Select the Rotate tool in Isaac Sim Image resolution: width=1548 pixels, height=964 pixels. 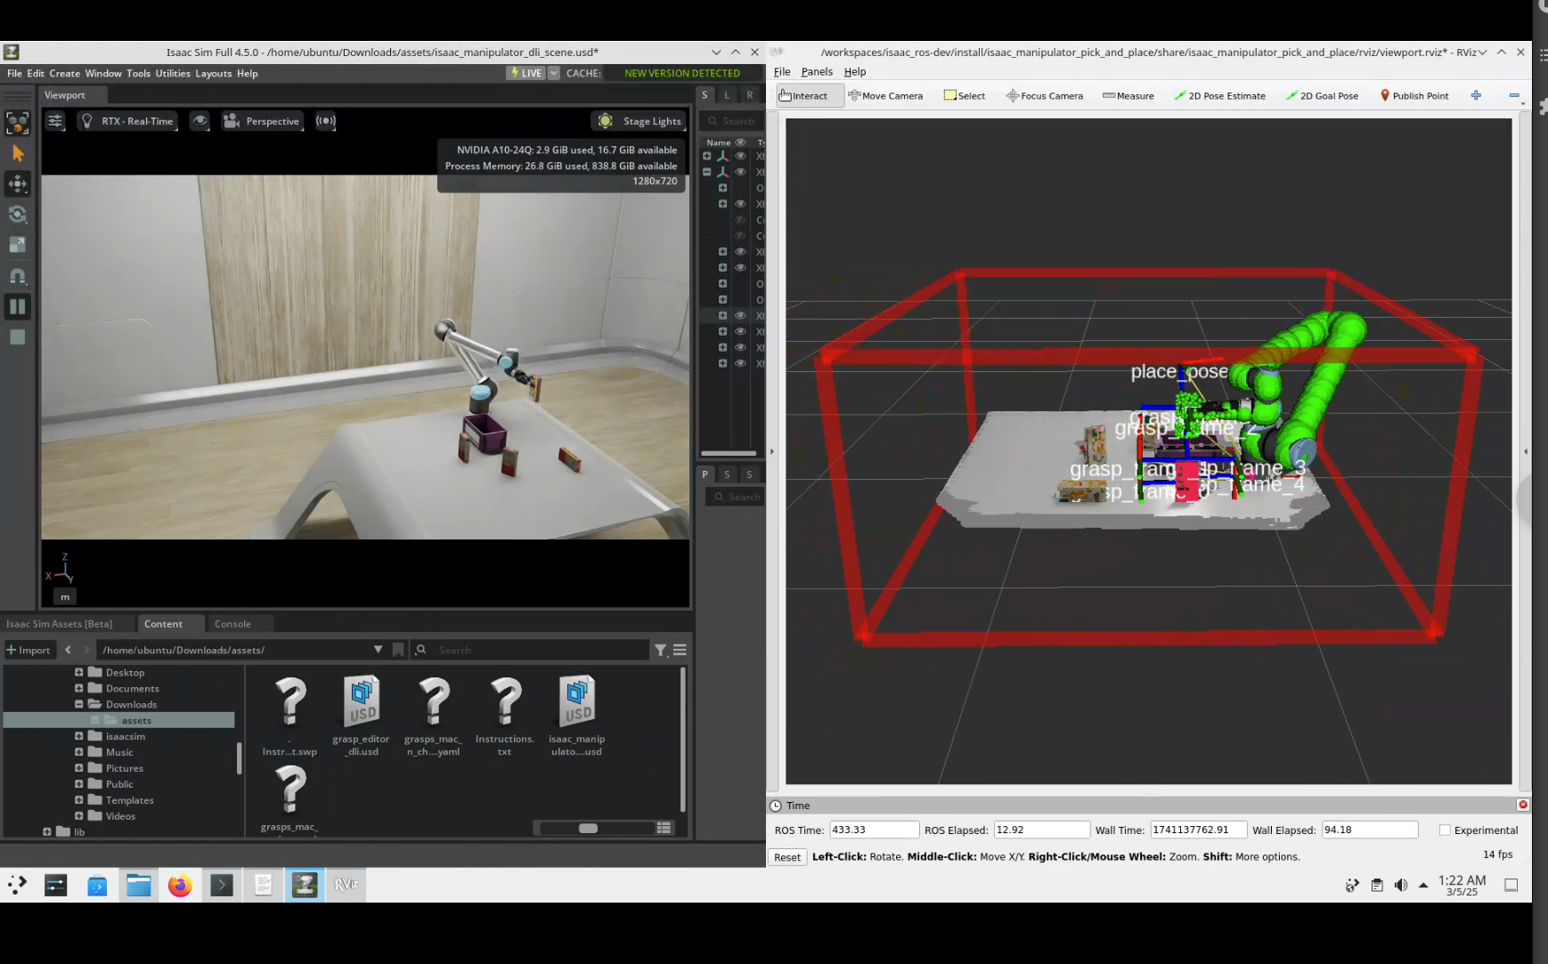(18, 214)
